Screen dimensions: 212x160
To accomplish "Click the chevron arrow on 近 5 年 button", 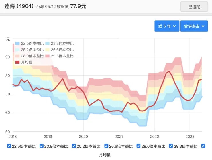I will coord(174,26).
